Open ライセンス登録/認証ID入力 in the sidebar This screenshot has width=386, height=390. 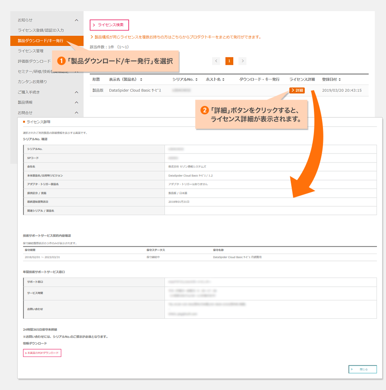tap(41, 30)
